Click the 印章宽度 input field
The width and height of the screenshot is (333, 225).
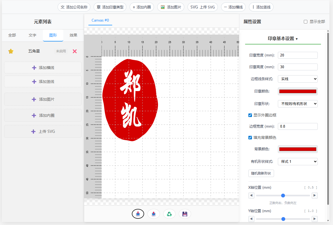tap(298, 55)
